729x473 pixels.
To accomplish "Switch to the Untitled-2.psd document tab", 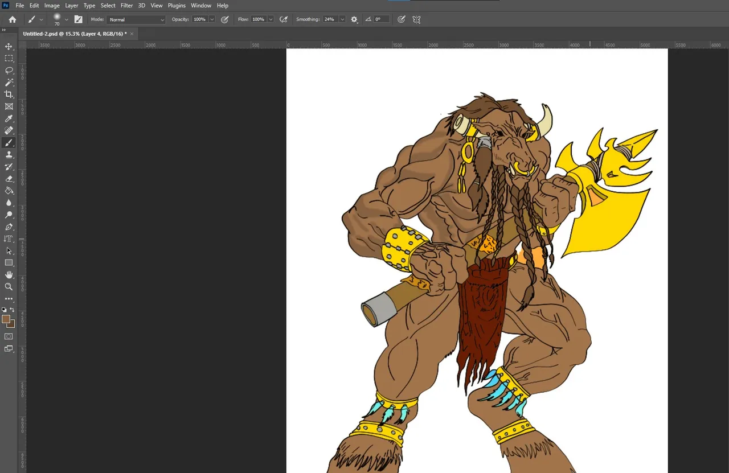I will click(x=75, y=34).
